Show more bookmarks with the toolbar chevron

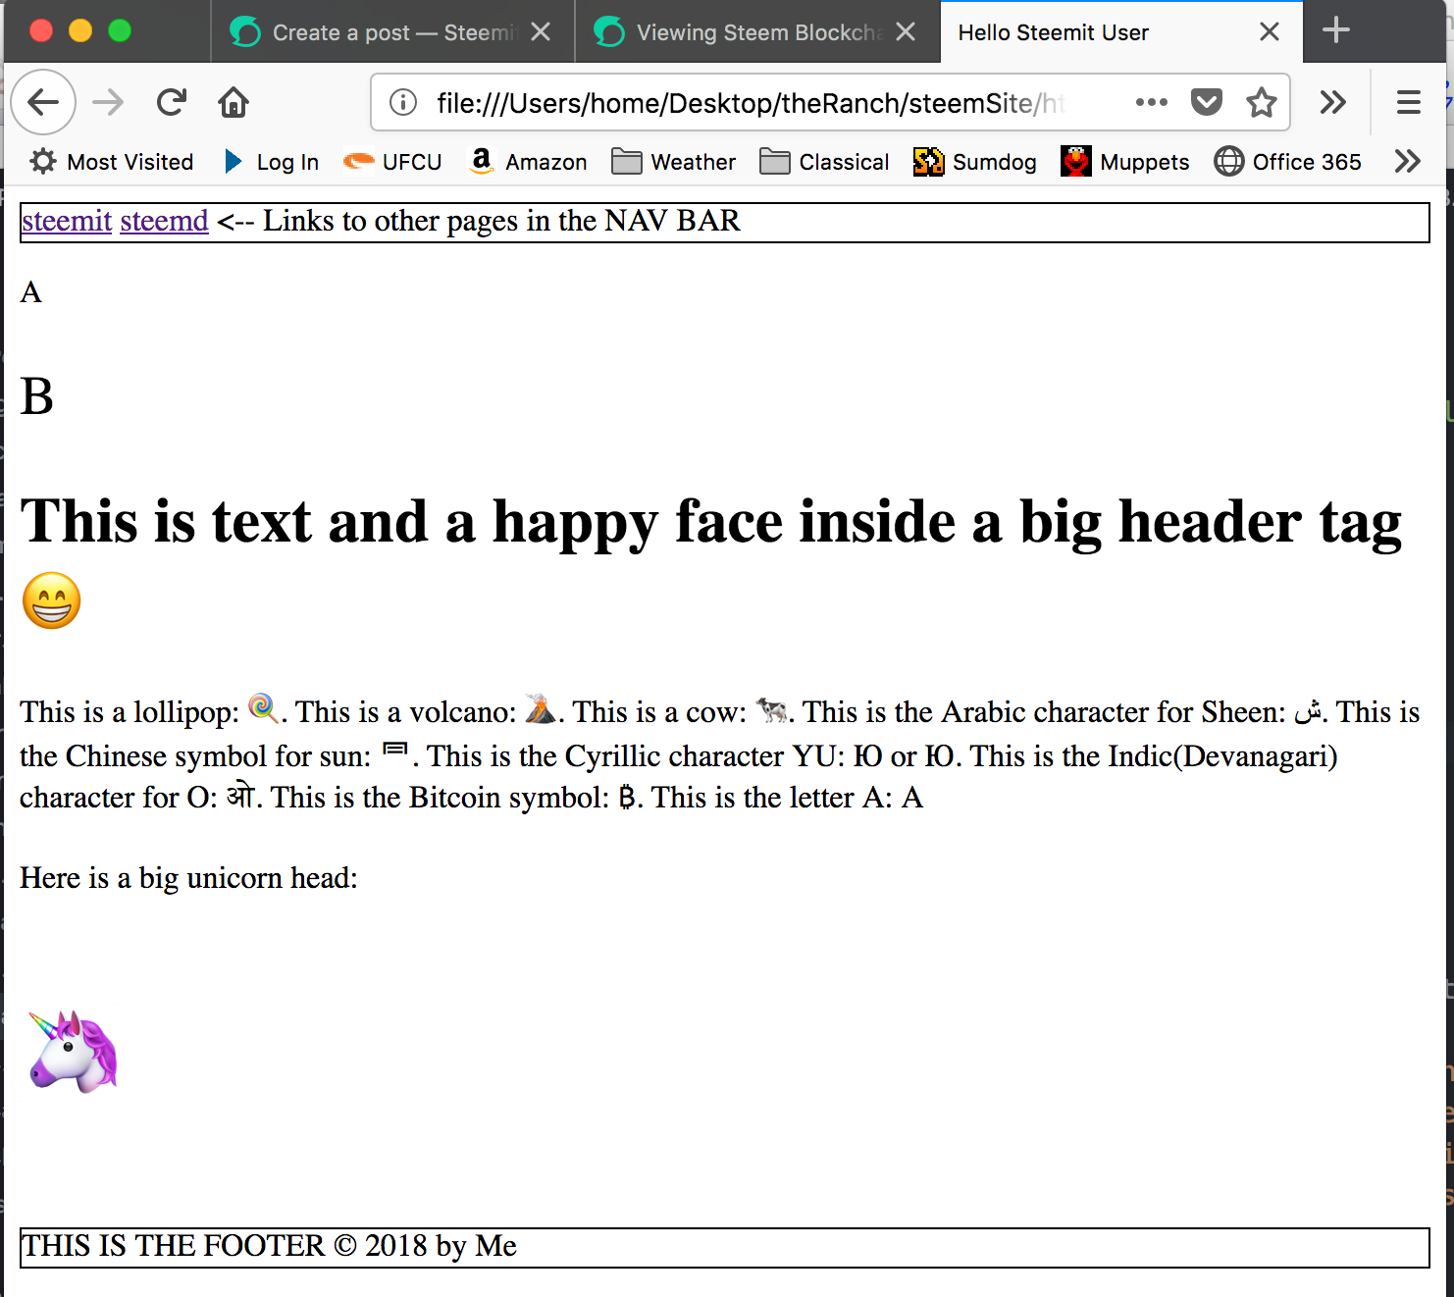(1407, 162)
